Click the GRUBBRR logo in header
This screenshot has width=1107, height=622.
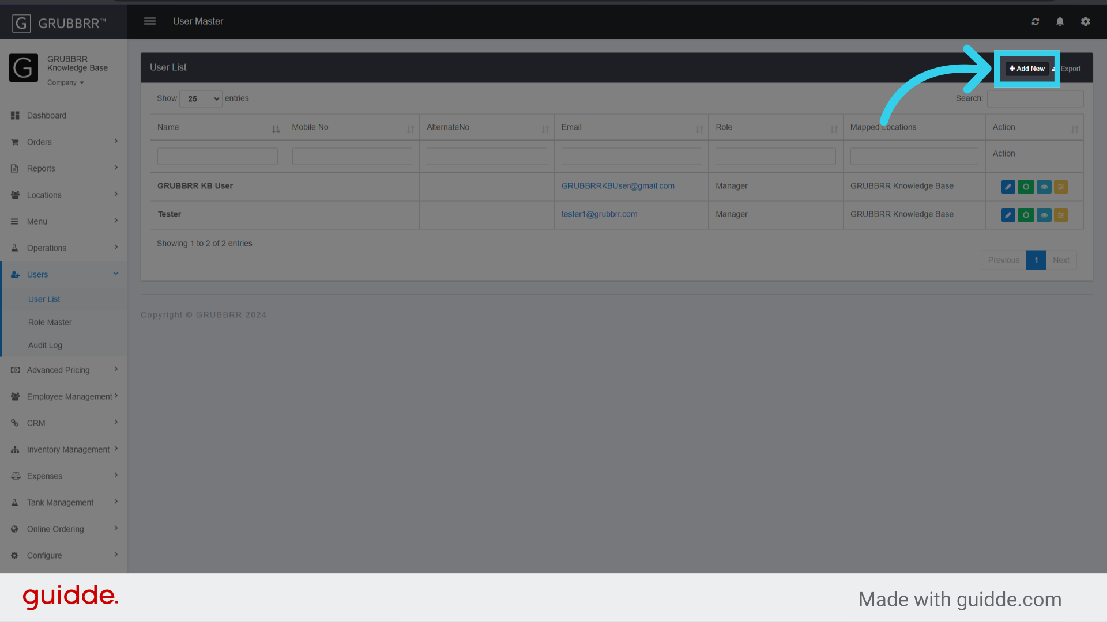tap(59, 23)
